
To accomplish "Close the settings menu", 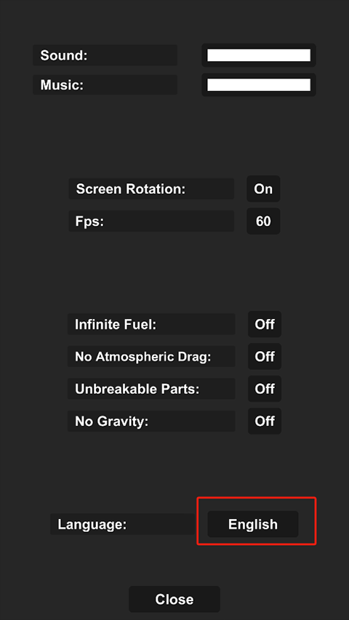I will tap(174, 599).
